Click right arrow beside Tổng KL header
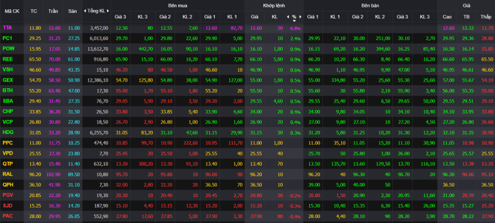The height and width of the screenshot is (223, 495). pos(108,11)
